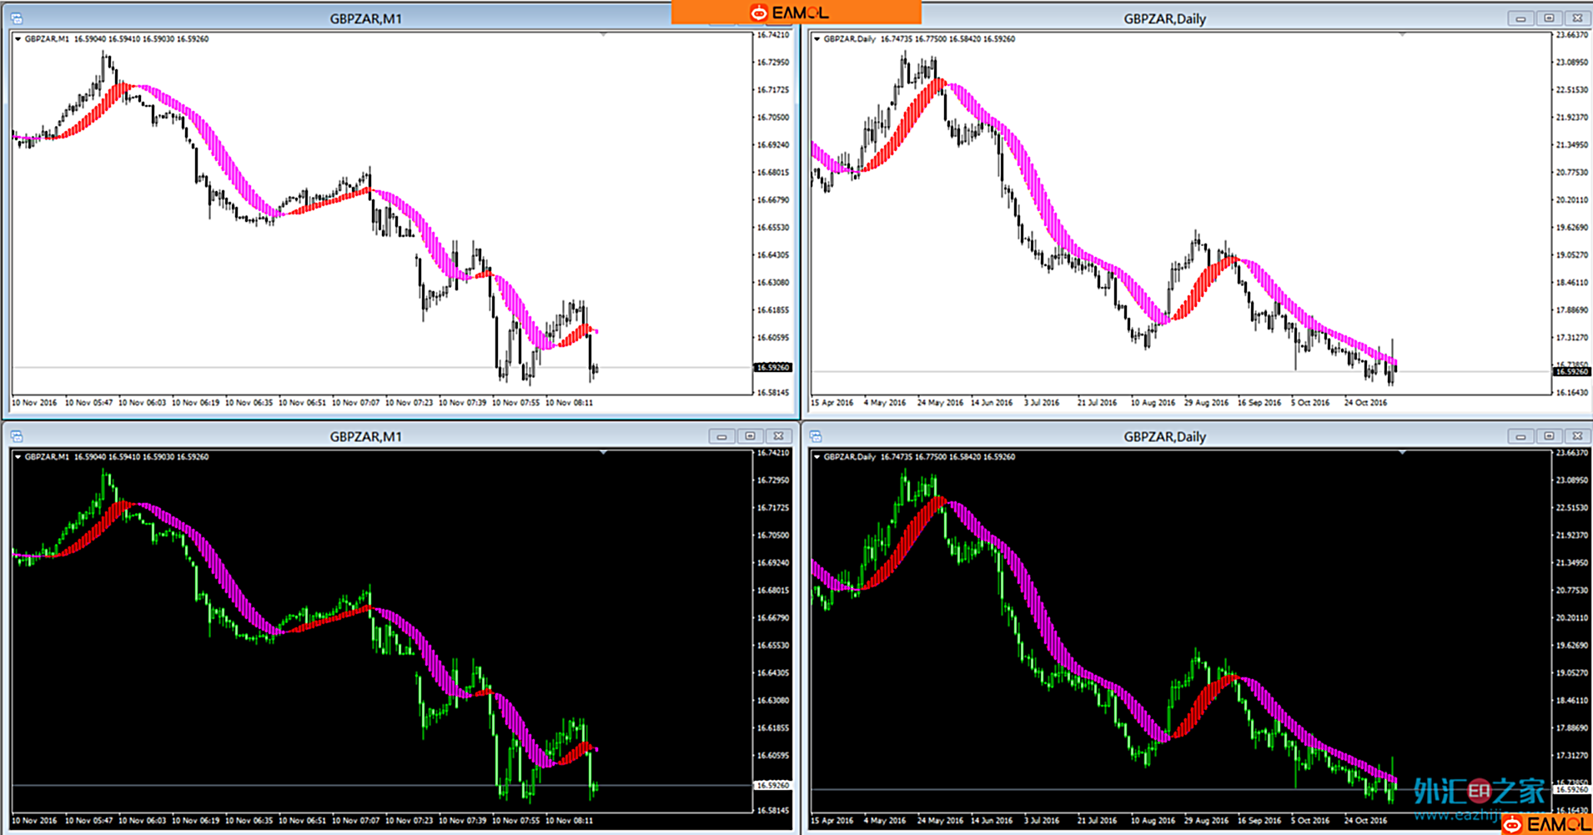Click OHLC header text in black M1 chart
The width and height of the screenshot is (1593, 835).
(117, 456)
